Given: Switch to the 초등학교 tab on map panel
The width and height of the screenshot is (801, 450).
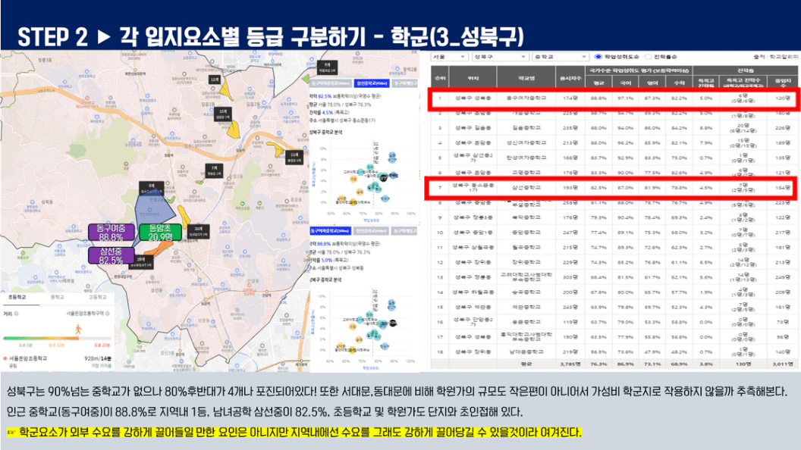Looking at the screenshot, I should pos(17,297).
